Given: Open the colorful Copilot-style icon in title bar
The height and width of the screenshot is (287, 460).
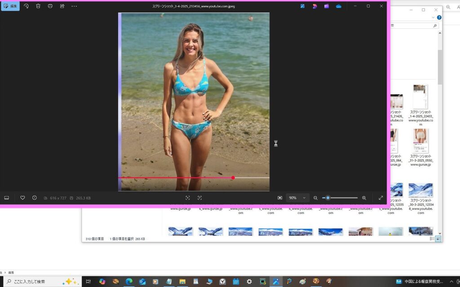Looking at the screenshot, I should (x=314, y=6).
